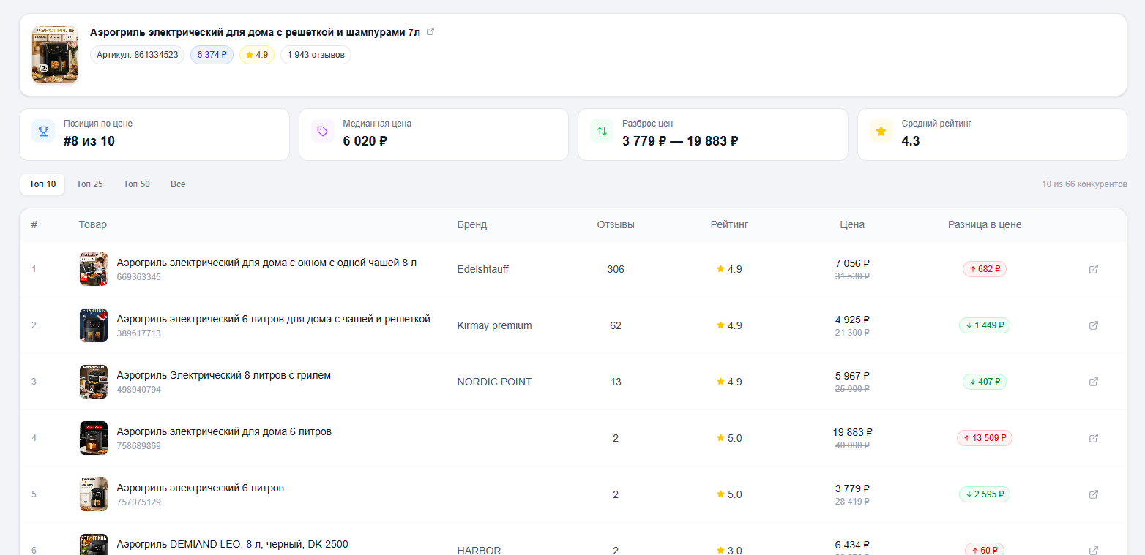Click article number 669363345
Screen dimensions: 1145x555
coord(139,277)
